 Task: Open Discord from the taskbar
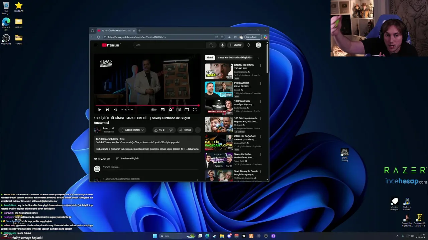tap(229, 236)
